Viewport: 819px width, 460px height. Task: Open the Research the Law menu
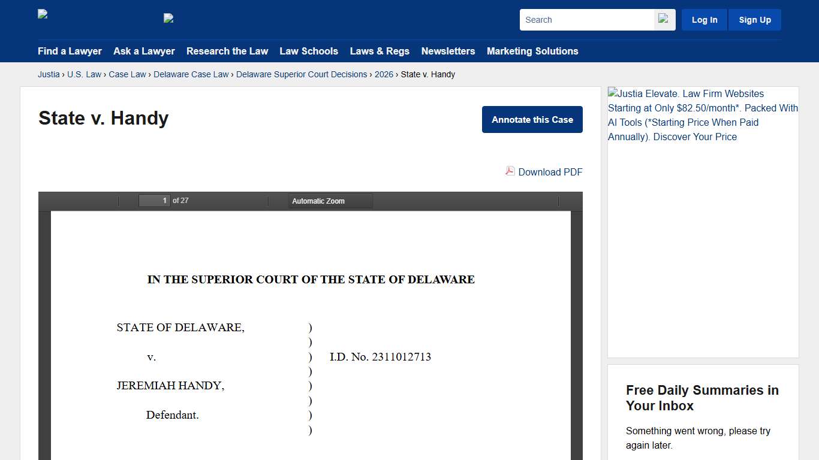click(x=227, y=52)
